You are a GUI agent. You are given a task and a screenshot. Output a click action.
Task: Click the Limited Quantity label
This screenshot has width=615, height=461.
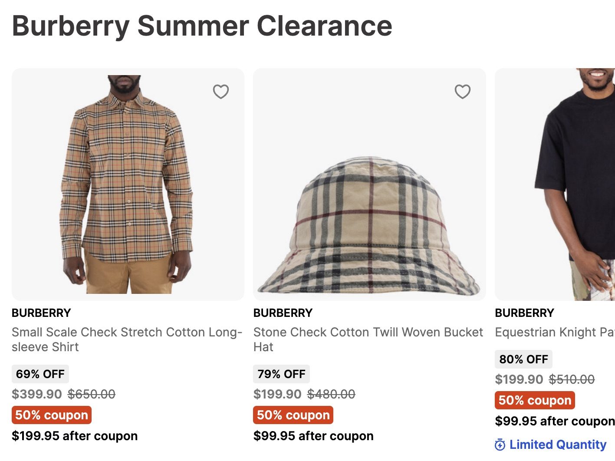(558, 445)
